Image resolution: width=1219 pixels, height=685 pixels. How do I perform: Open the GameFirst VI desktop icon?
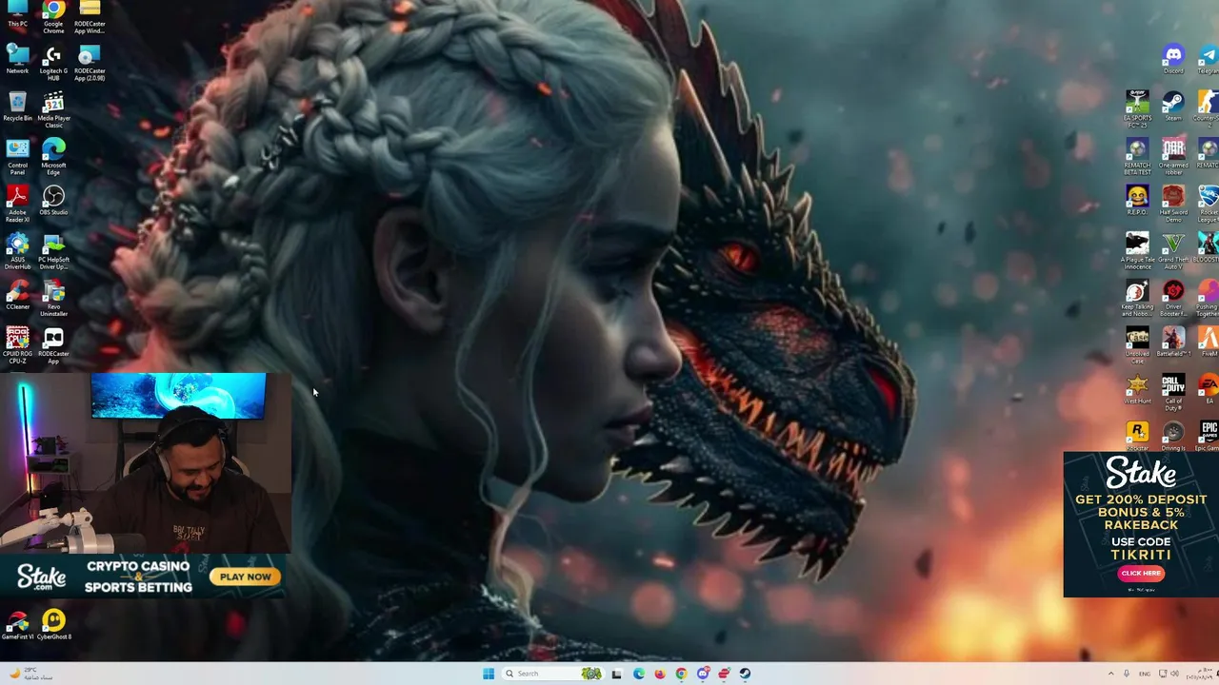(x=17, y=625)
